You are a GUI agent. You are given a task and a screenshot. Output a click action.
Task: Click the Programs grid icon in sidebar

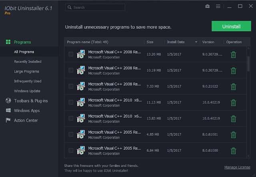(x=8, y=42)
